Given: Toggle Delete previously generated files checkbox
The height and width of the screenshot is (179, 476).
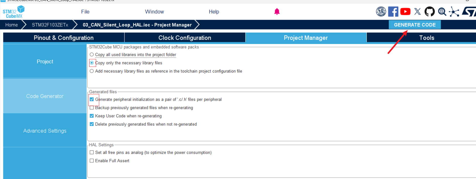Looking at the screenshot, I should (92, 124).
